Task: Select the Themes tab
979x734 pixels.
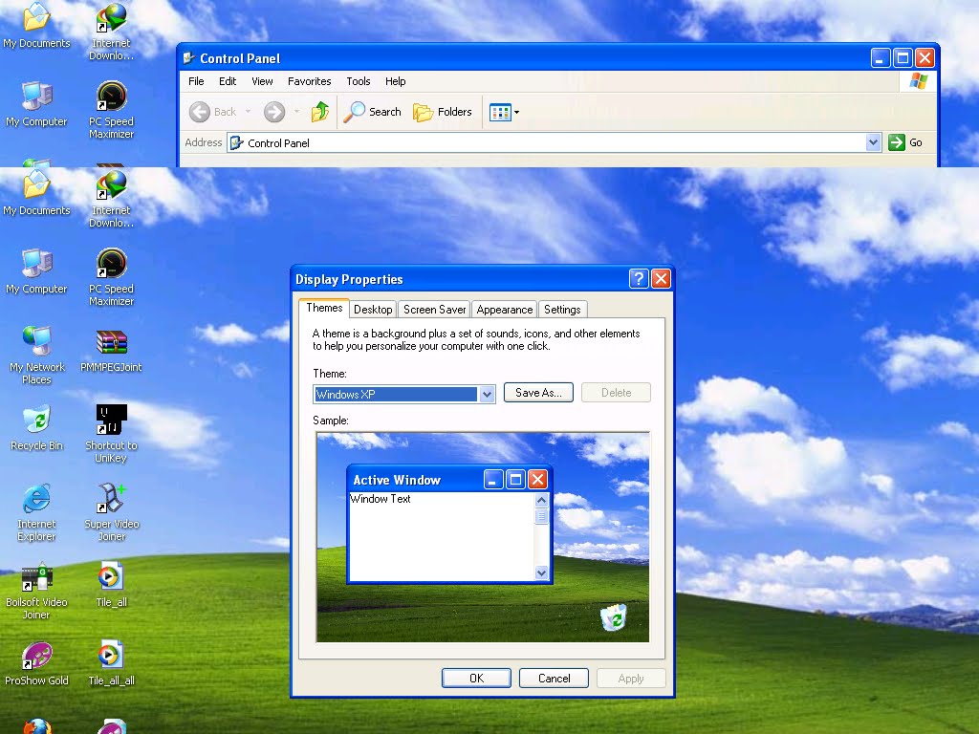Action: [x=324, y=308]
